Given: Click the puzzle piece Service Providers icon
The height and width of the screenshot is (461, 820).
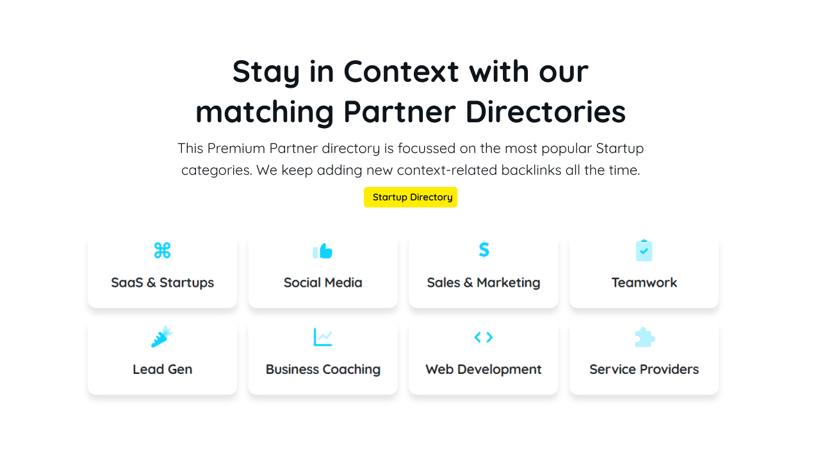Looking at the screenshot, I should pyautogui.click(x=644, y=337).
